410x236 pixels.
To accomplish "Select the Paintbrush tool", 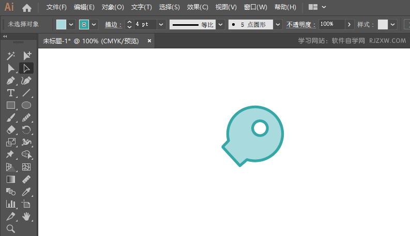I will click(x=11, y=117).
